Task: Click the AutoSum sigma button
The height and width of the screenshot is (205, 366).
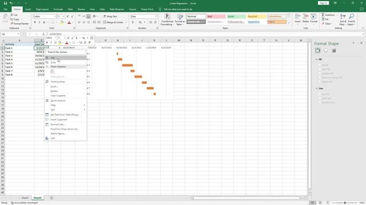Action: click(x=323, y=15)
